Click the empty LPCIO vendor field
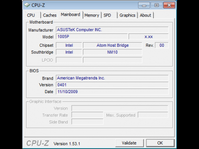This screenshot has width=199, height=149. point(69,60)
